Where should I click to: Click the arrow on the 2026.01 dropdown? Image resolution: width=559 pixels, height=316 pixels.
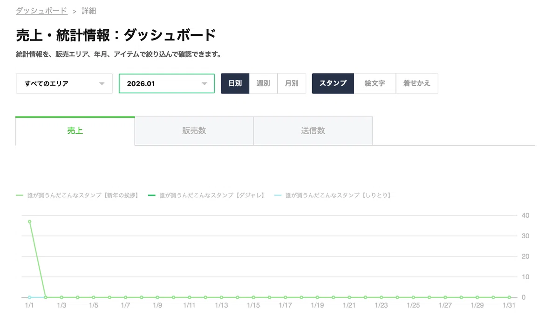(x=204, y=84)
